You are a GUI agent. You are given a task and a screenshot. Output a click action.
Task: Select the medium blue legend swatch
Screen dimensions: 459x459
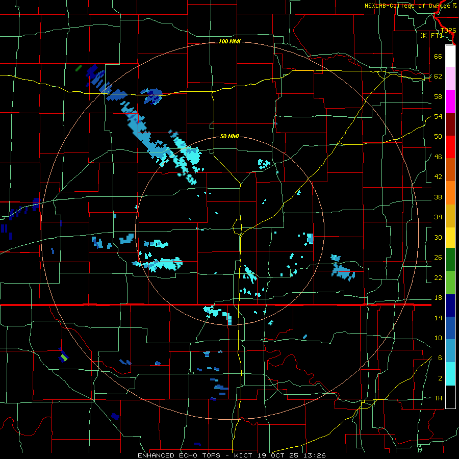(450, 328)
